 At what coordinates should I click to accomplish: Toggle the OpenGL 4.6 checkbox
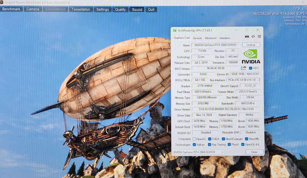click(x=243, y=145)
